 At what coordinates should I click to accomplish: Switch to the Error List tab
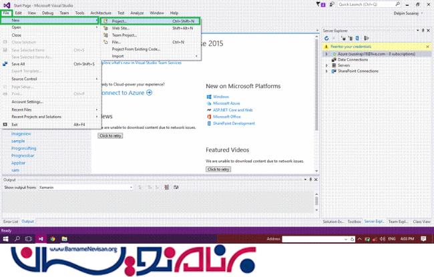tap(11, 222)
